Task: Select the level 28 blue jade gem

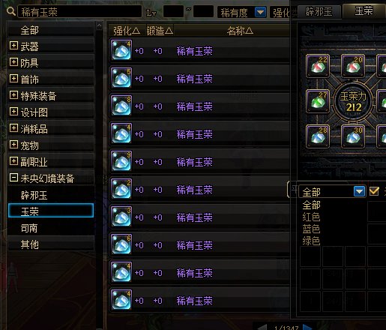Action: 318,136
